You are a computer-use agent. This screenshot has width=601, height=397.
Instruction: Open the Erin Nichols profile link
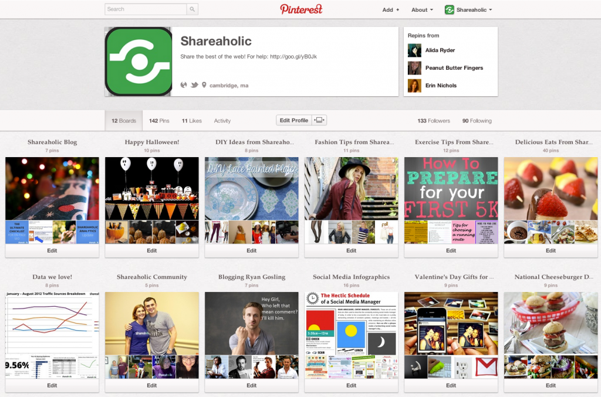[441, 86]
